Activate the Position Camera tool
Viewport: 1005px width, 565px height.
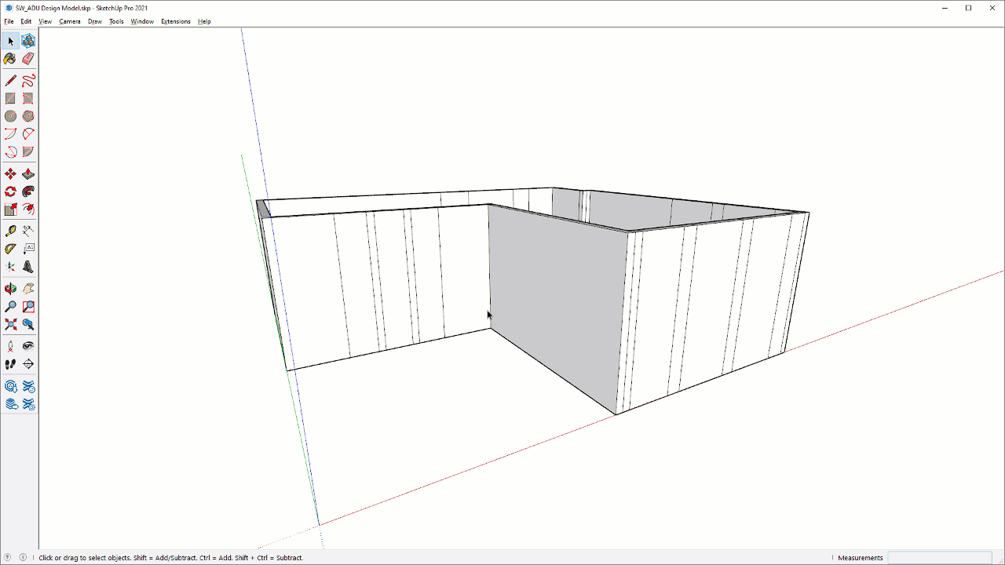point(10,346)
